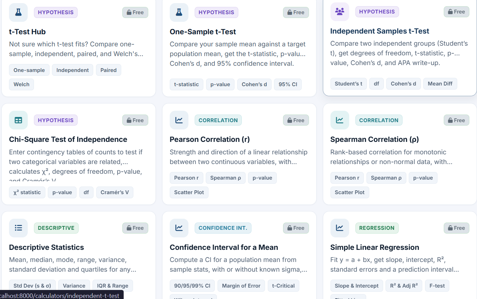Click the Mean Diff tag
Viewport: 477px width, 299px height.
coord(440,83)
